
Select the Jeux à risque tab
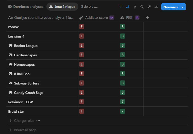click(x=62, y=7)
